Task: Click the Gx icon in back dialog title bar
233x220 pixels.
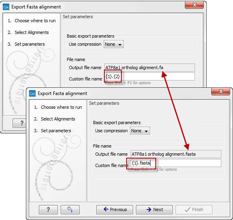Action: [x=6, y=7]
